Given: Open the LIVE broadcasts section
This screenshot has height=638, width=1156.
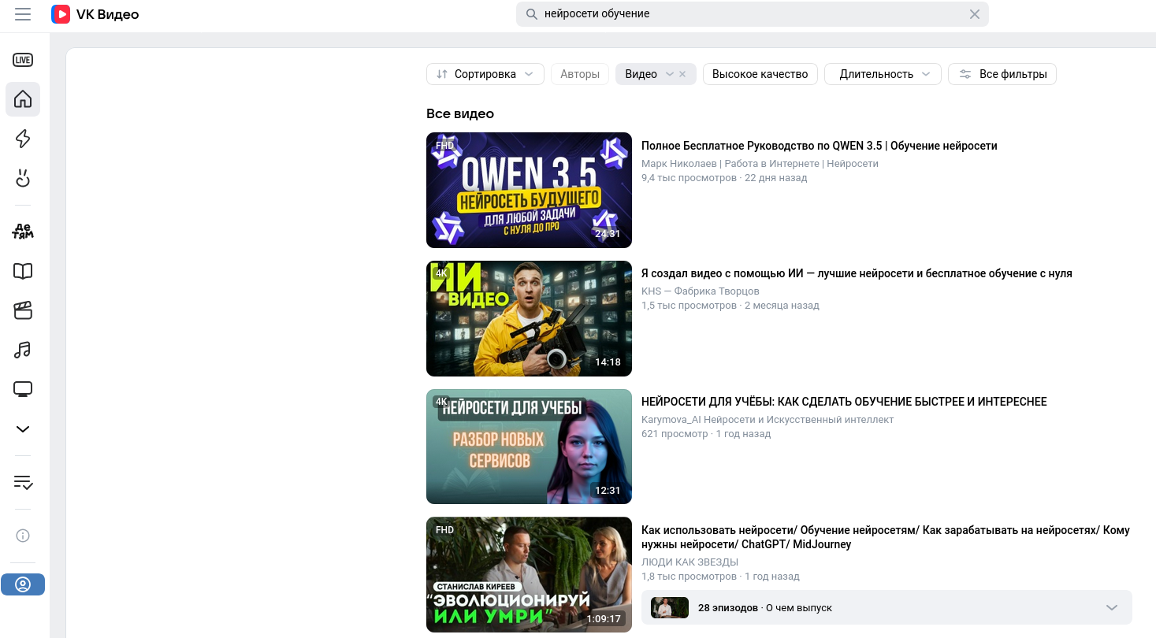Looking at the screenshot, I should click(23, 60).
